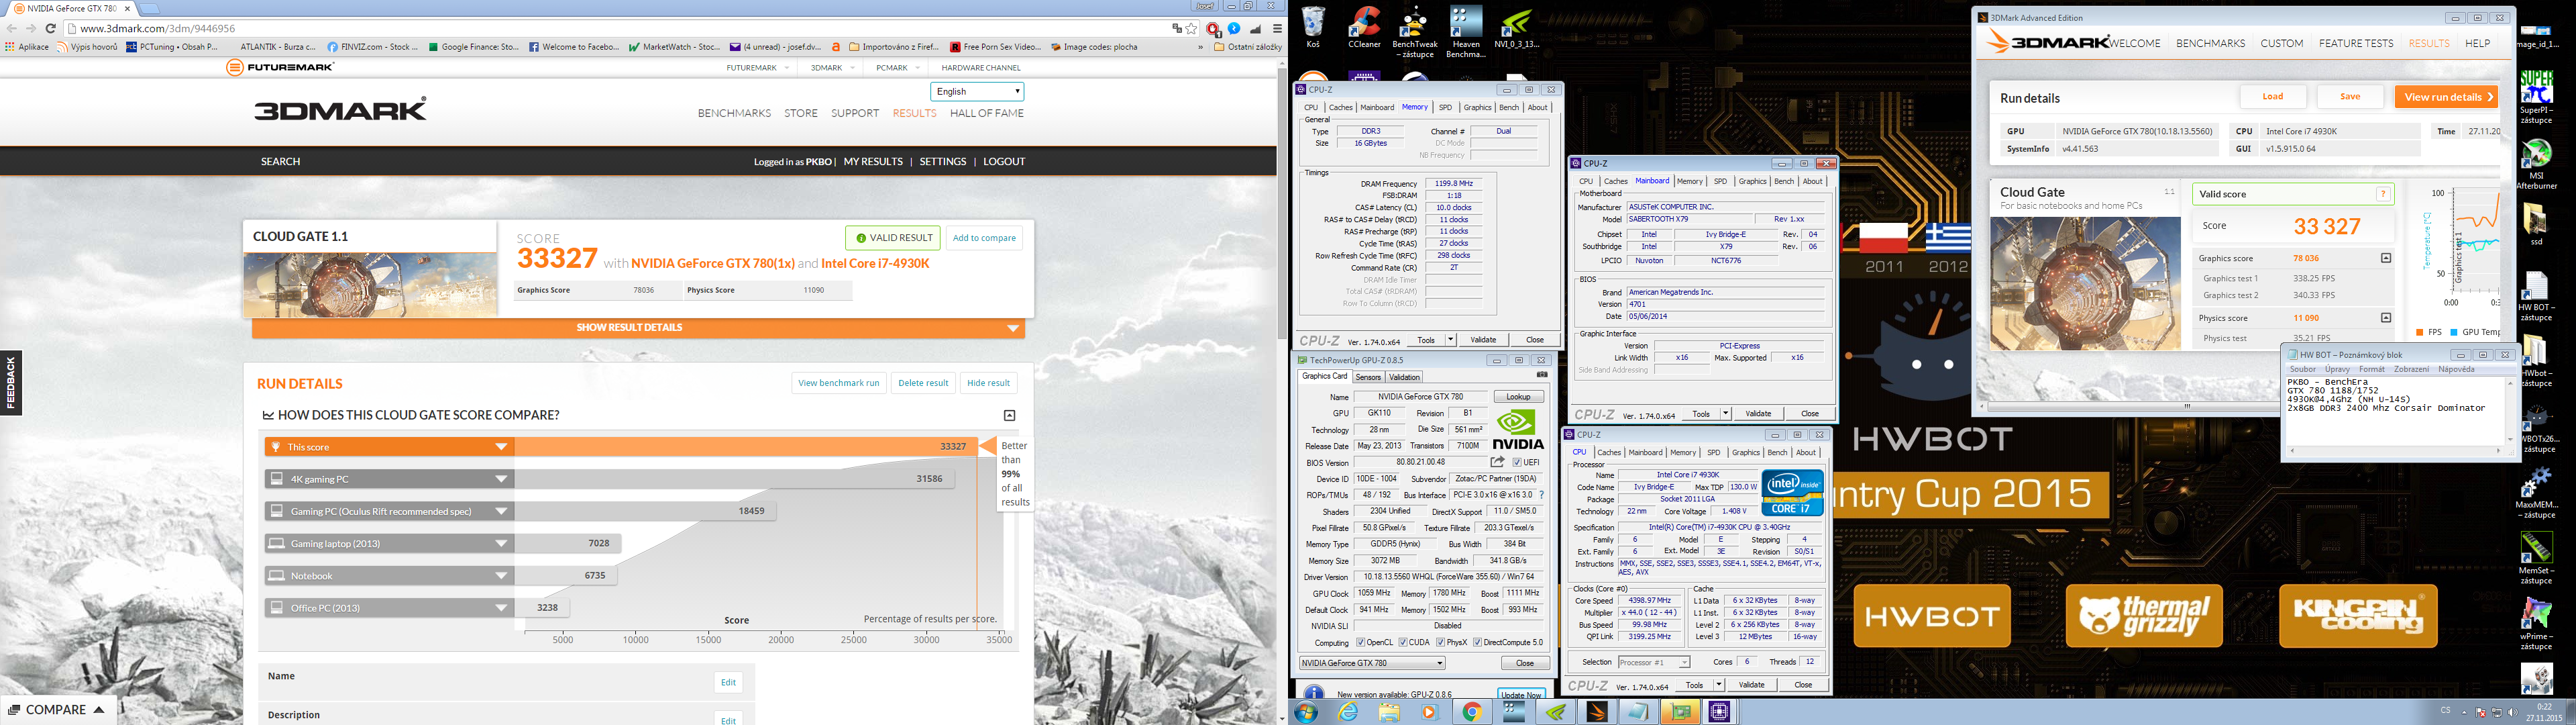Click the Valid score help question mark
The height and width of the screenshot is (725, 2576).
(x=2383, y=194)
